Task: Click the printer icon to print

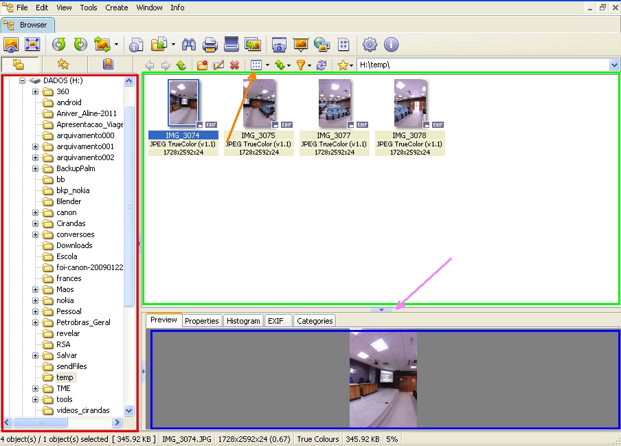Action: tap(210, 45)
